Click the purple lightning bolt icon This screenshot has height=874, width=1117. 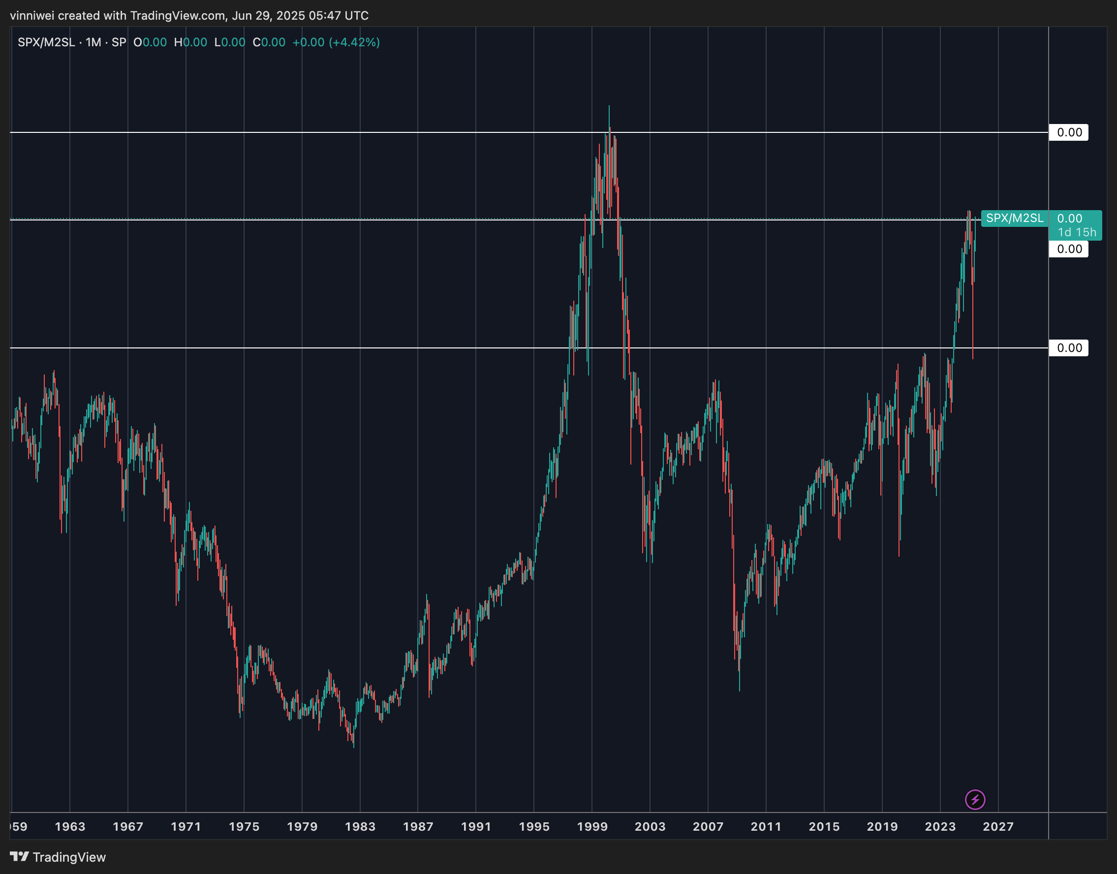tap(975, 799)
